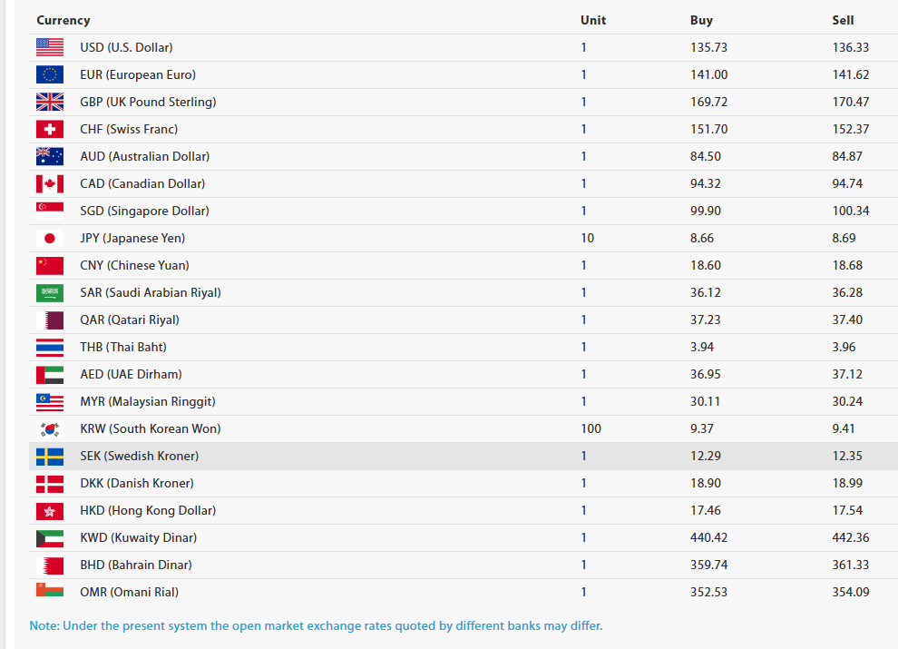
Task: Select the CAD (Canadian Dollar) label
Action: 142,183
